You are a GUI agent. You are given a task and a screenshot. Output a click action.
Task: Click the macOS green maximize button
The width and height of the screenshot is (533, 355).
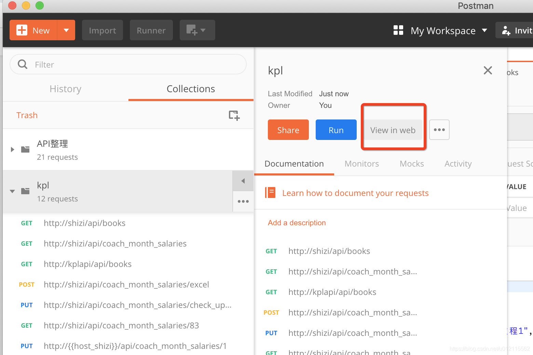[x=40, y=5]
